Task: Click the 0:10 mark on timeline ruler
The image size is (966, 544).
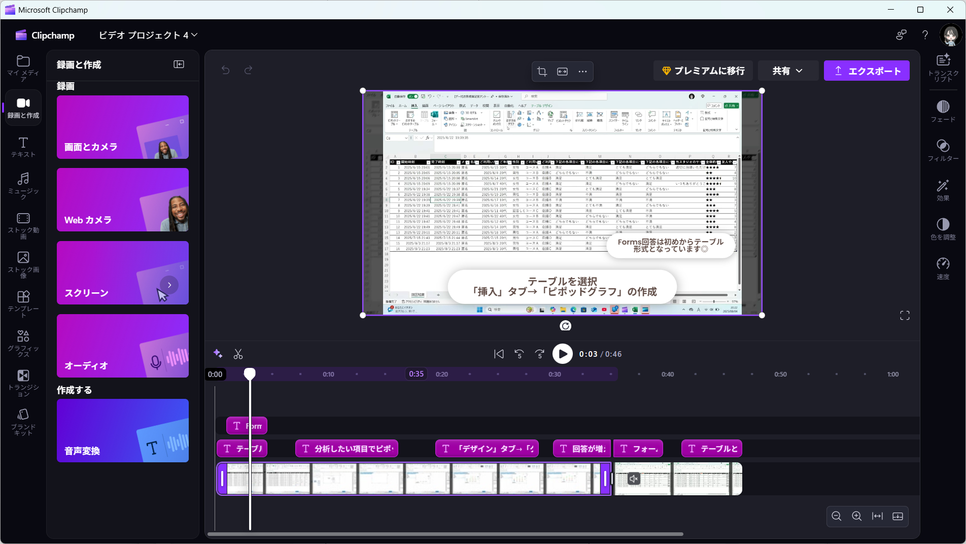Action: 328,375
